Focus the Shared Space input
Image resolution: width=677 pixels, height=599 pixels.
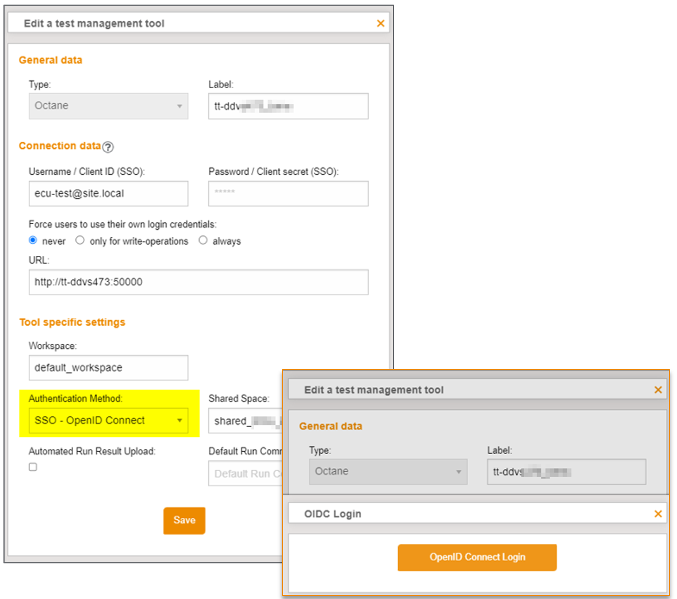[242, 421]
